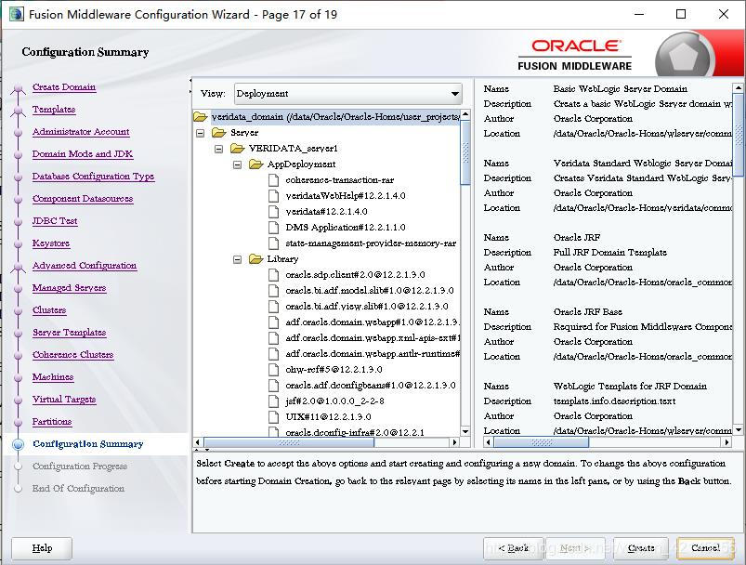Click coherence-transaction-rar file icon

[x=273, y=180]
